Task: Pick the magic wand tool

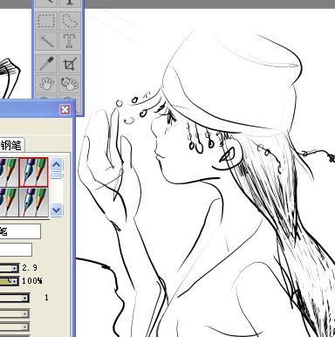Action: pos(46,41)
